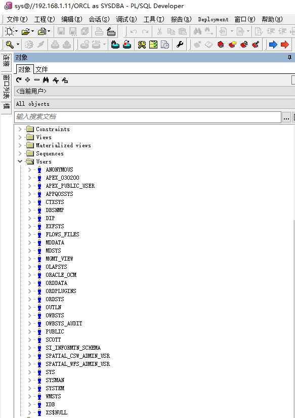Switch to the 文件 tab
The image size is (295, 418).
point(41,69)
